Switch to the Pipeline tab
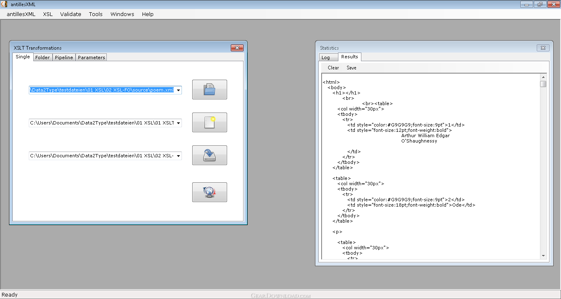The width and height of the screenshot is (561, 299). [64, 57]
